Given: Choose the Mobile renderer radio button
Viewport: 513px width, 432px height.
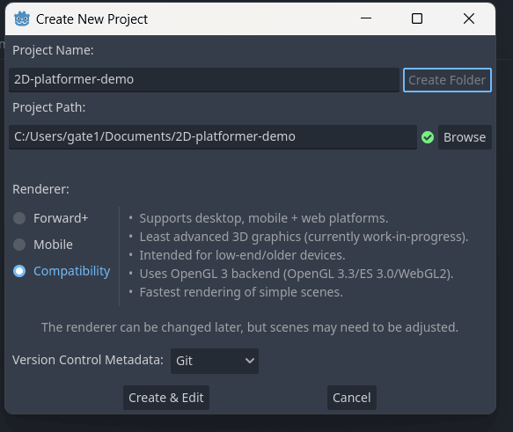Looking at the screenshot, I should (43, 245).
